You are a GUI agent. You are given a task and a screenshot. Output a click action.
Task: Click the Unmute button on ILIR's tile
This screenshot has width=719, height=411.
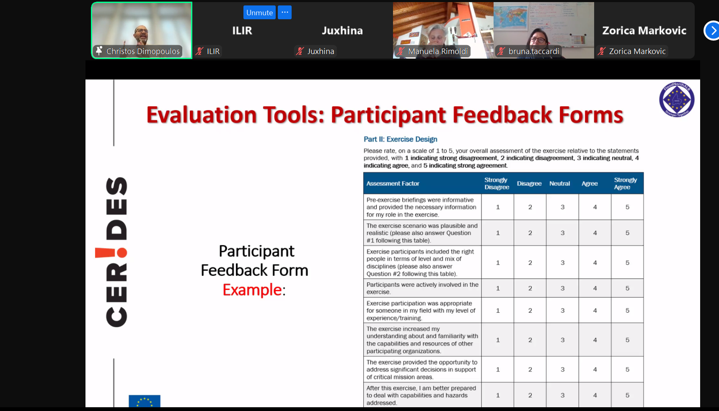(259, 13)
